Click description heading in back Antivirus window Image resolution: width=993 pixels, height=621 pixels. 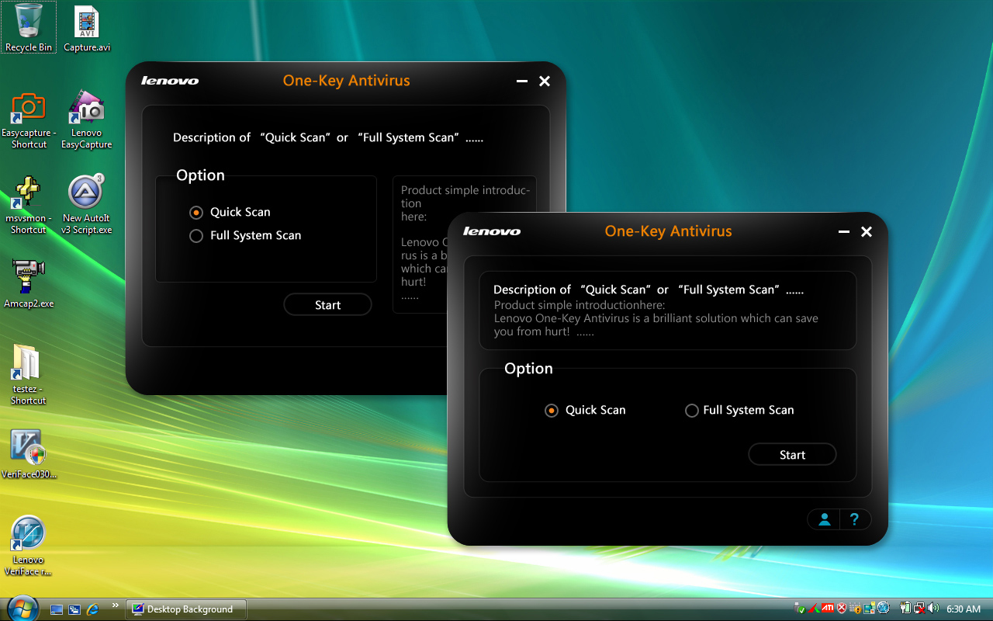[328, 137]
